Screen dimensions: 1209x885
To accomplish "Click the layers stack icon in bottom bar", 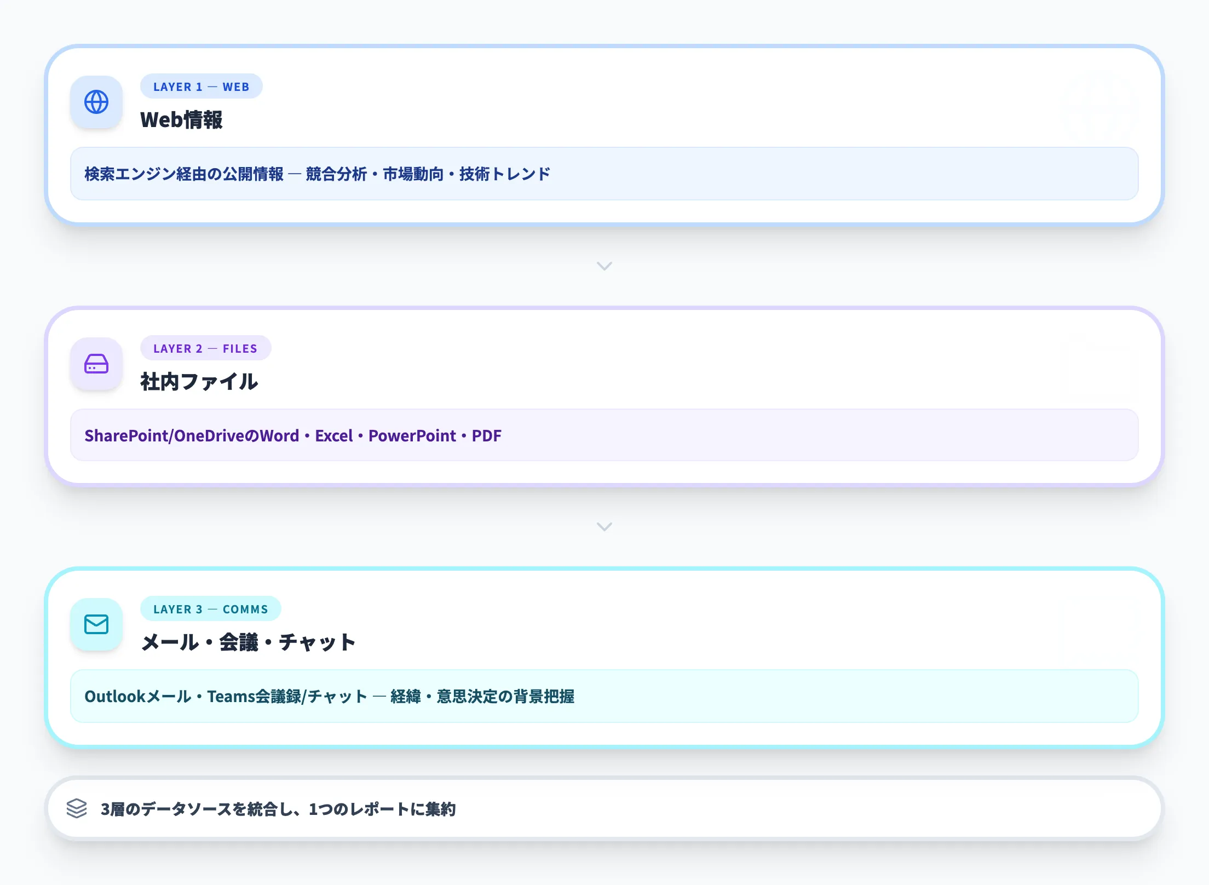I will click(x=77, y=809).
